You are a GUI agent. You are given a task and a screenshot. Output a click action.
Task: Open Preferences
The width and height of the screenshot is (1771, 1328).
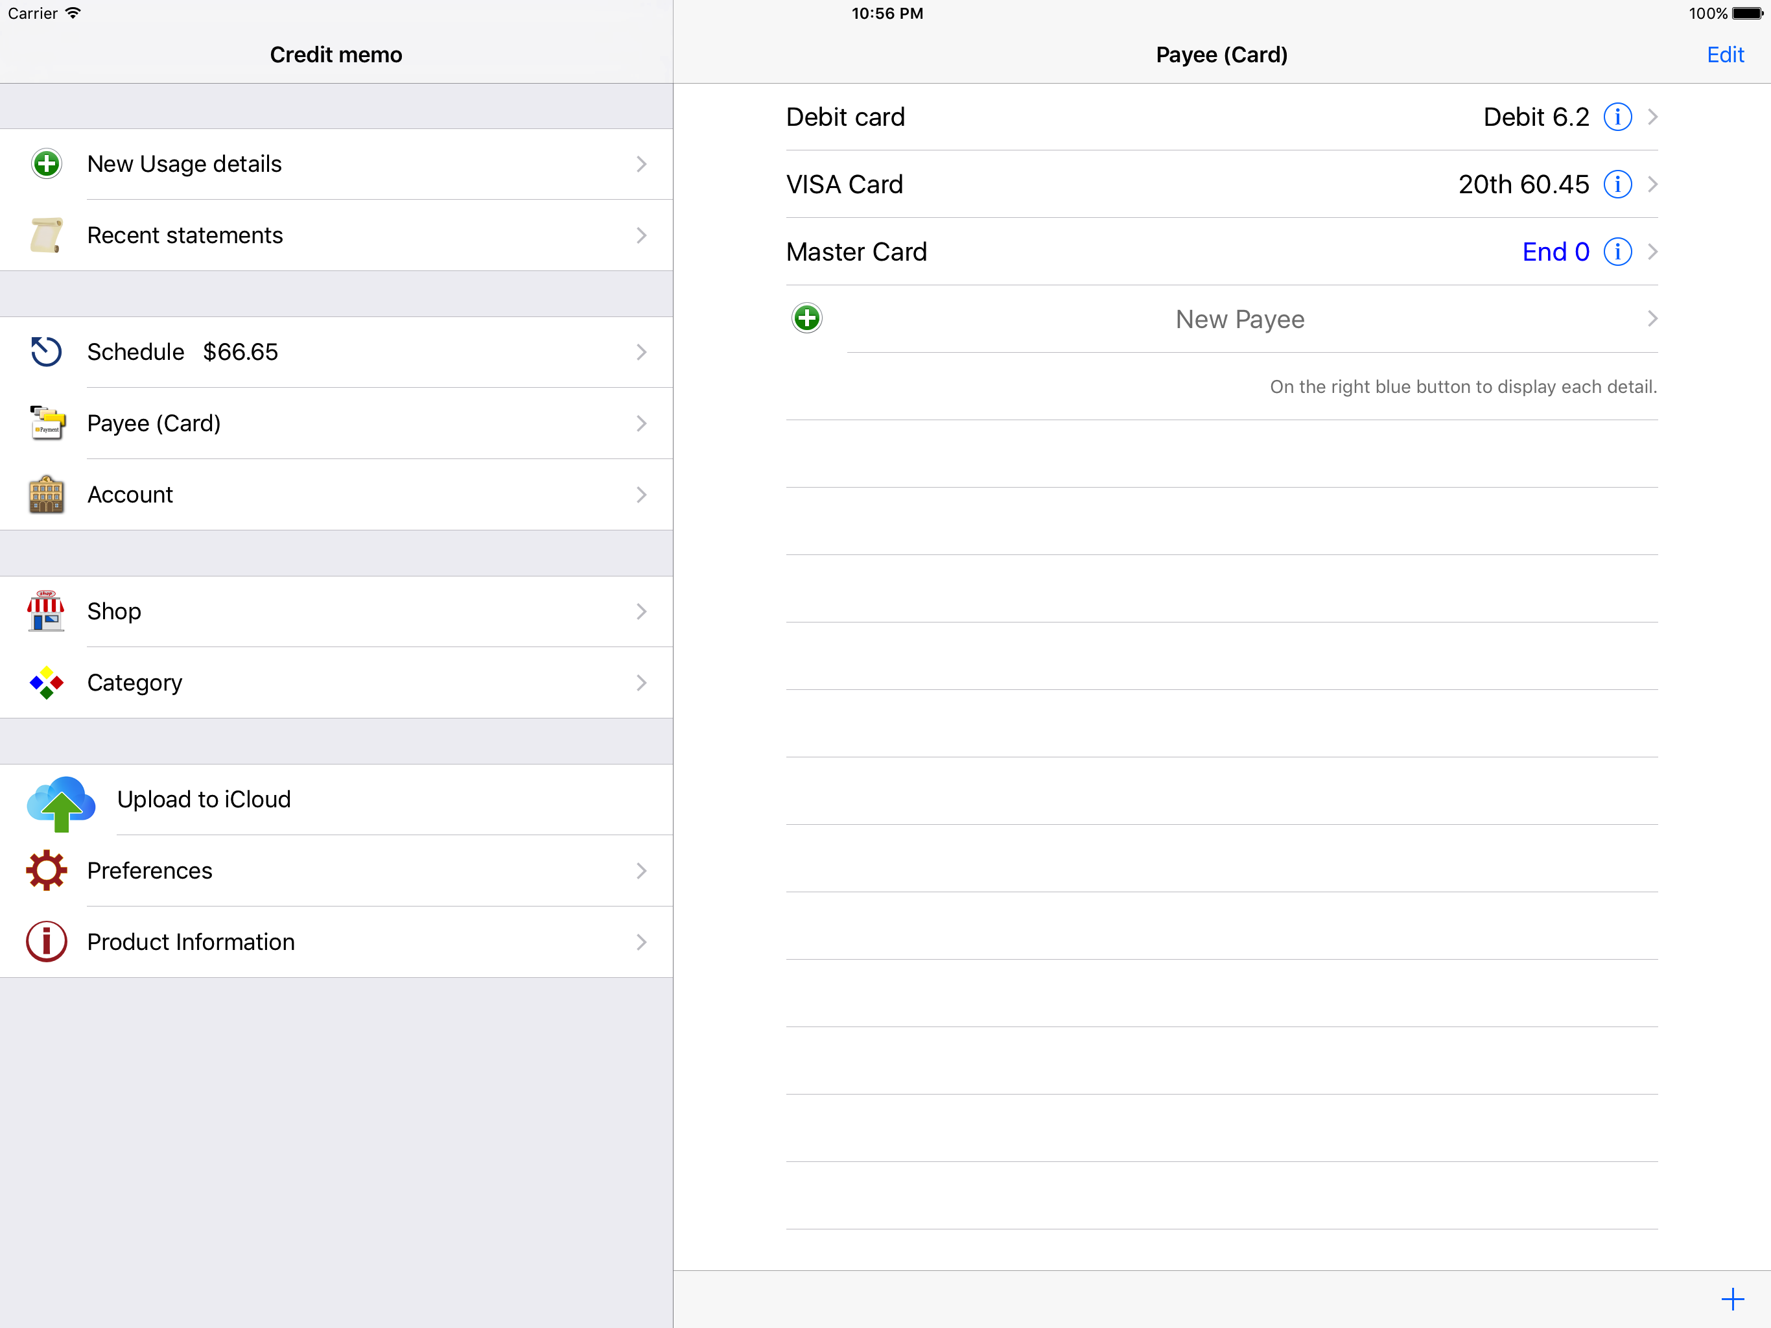pyautogui.click(x=336, y=871)
